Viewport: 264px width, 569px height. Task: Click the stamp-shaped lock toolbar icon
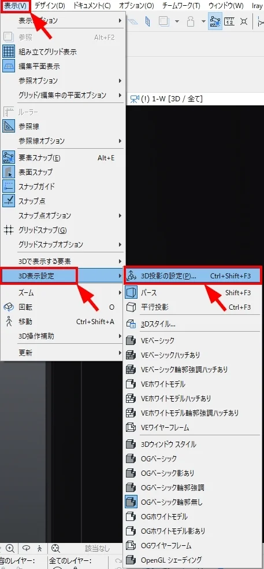[x=192, y=21]
